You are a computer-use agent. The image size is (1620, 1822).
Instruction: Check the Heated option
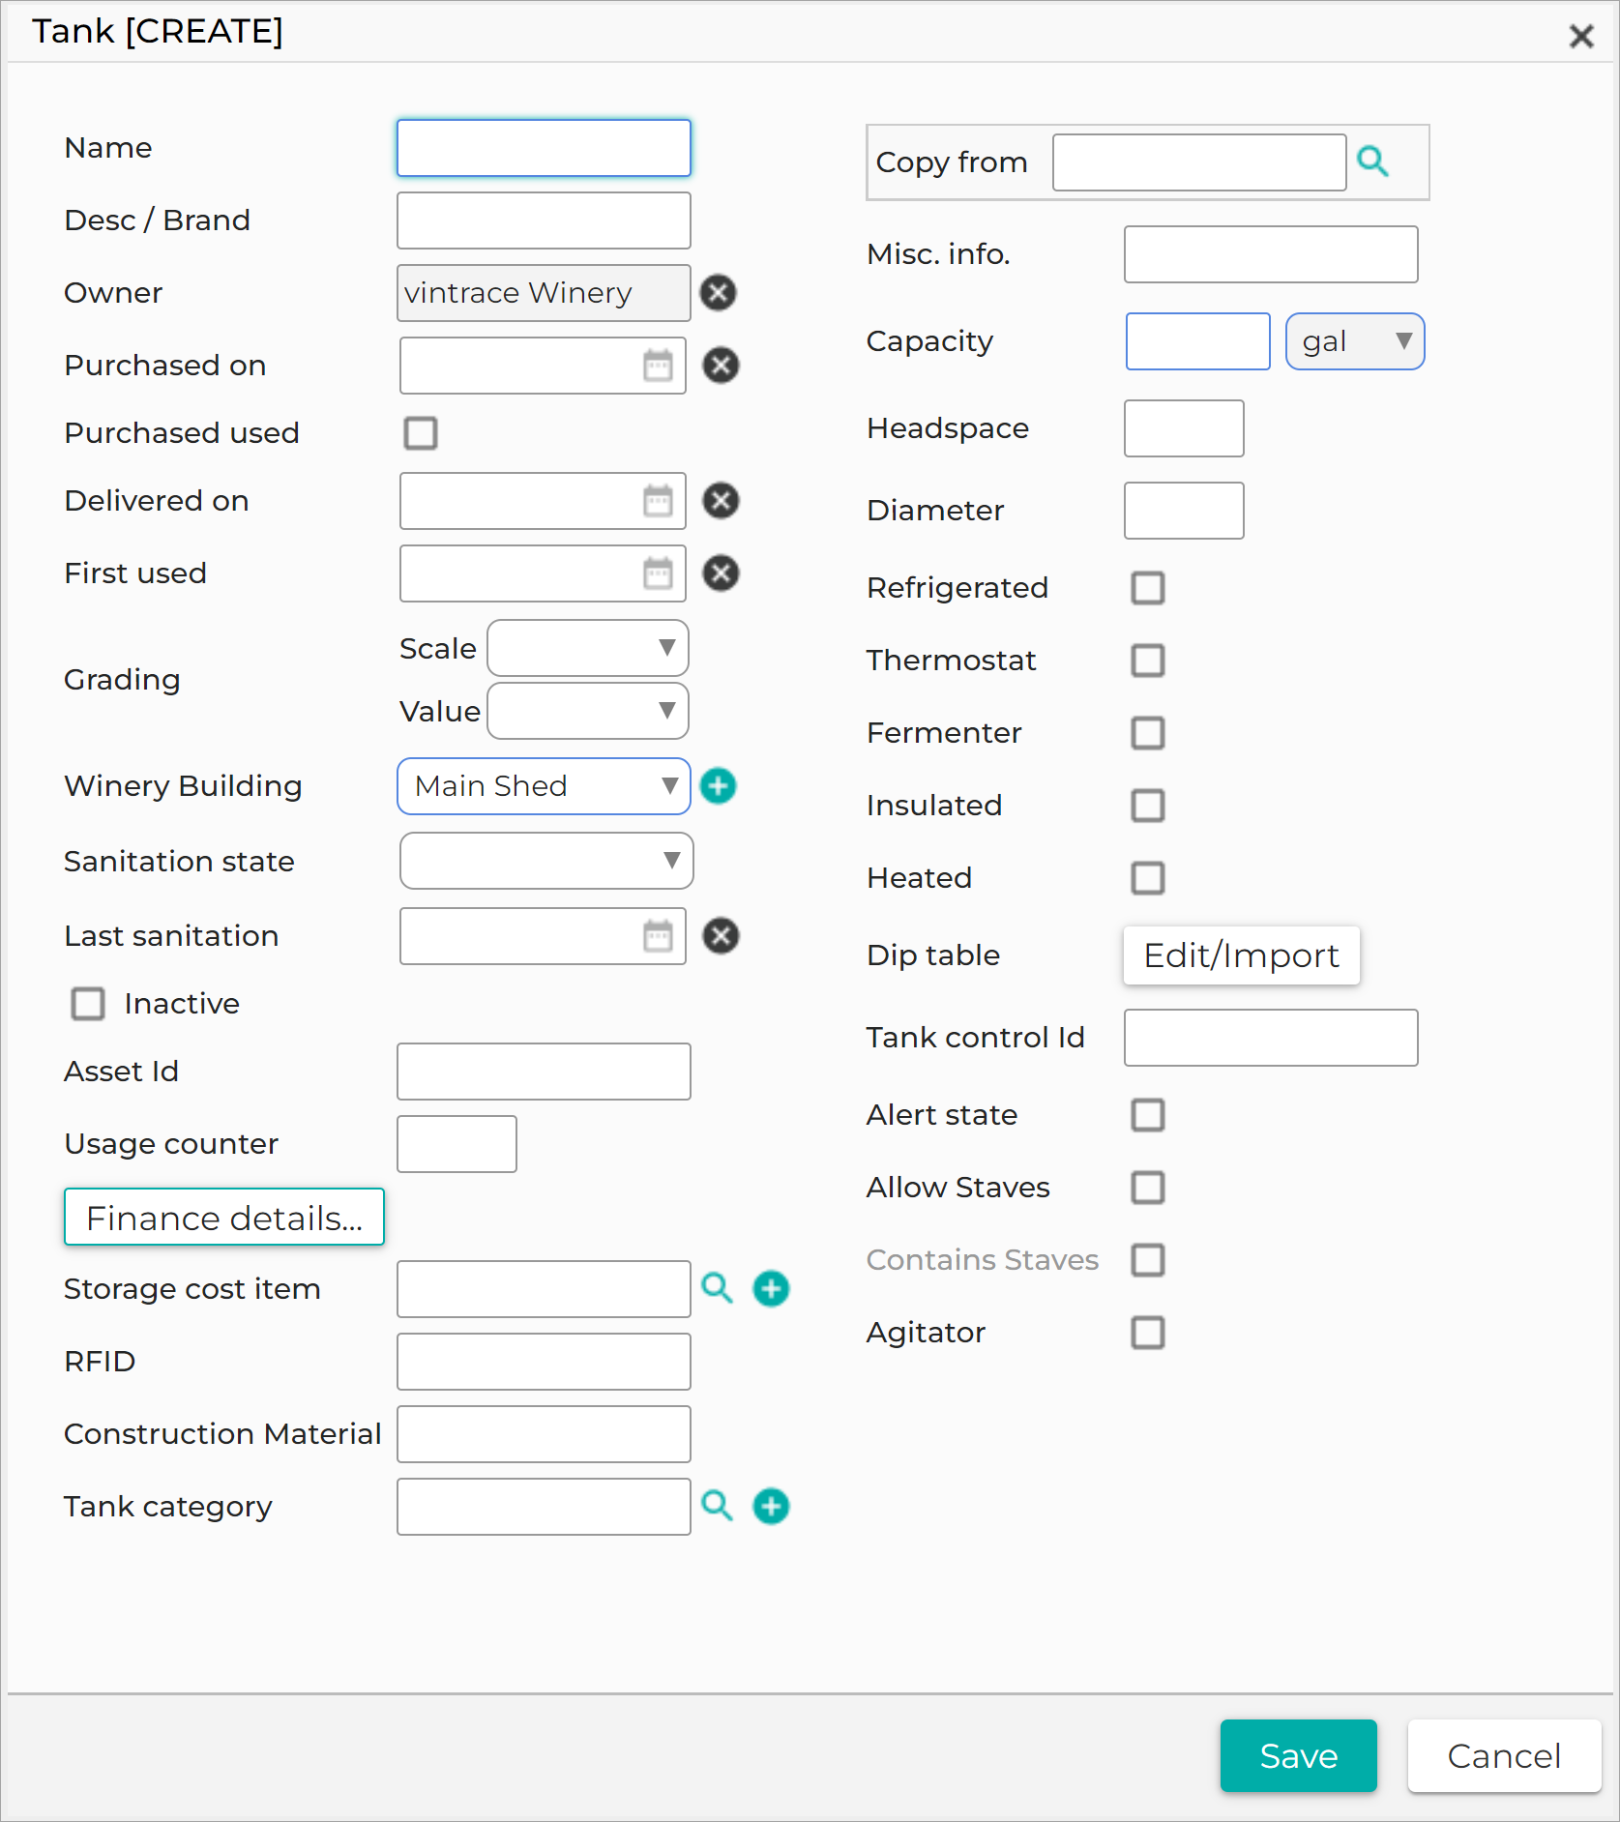(x=1148, y=878)
